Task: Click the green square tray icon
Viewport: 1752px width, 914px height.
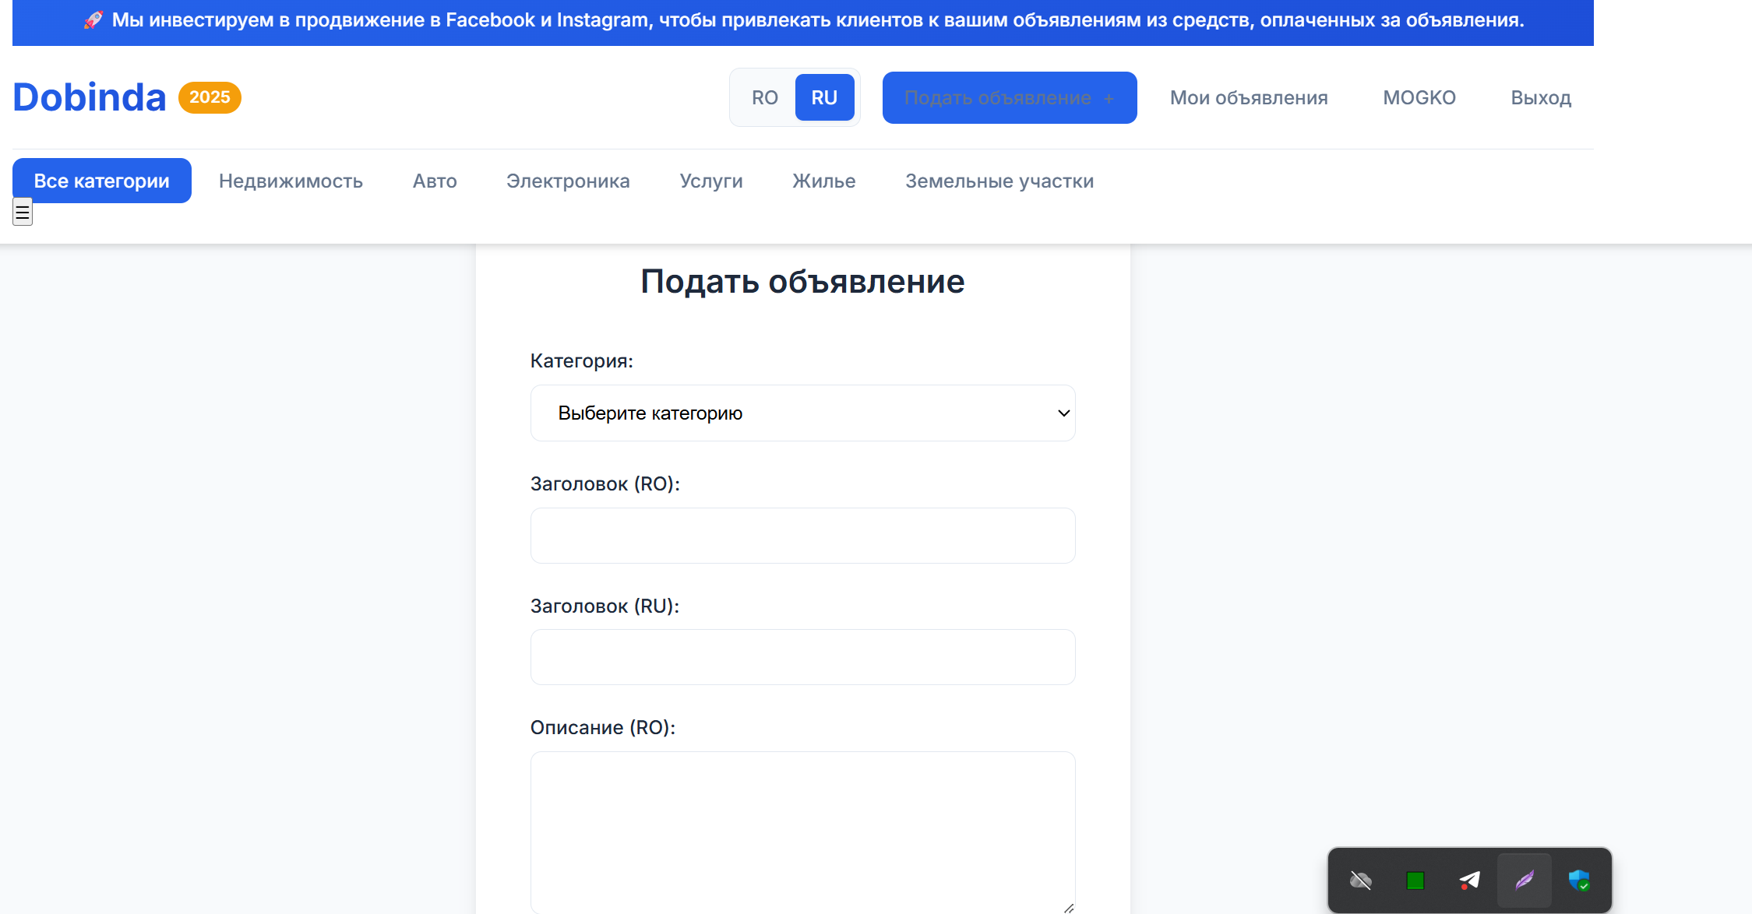Action: pyautogui.click(x=1415, y=881)
